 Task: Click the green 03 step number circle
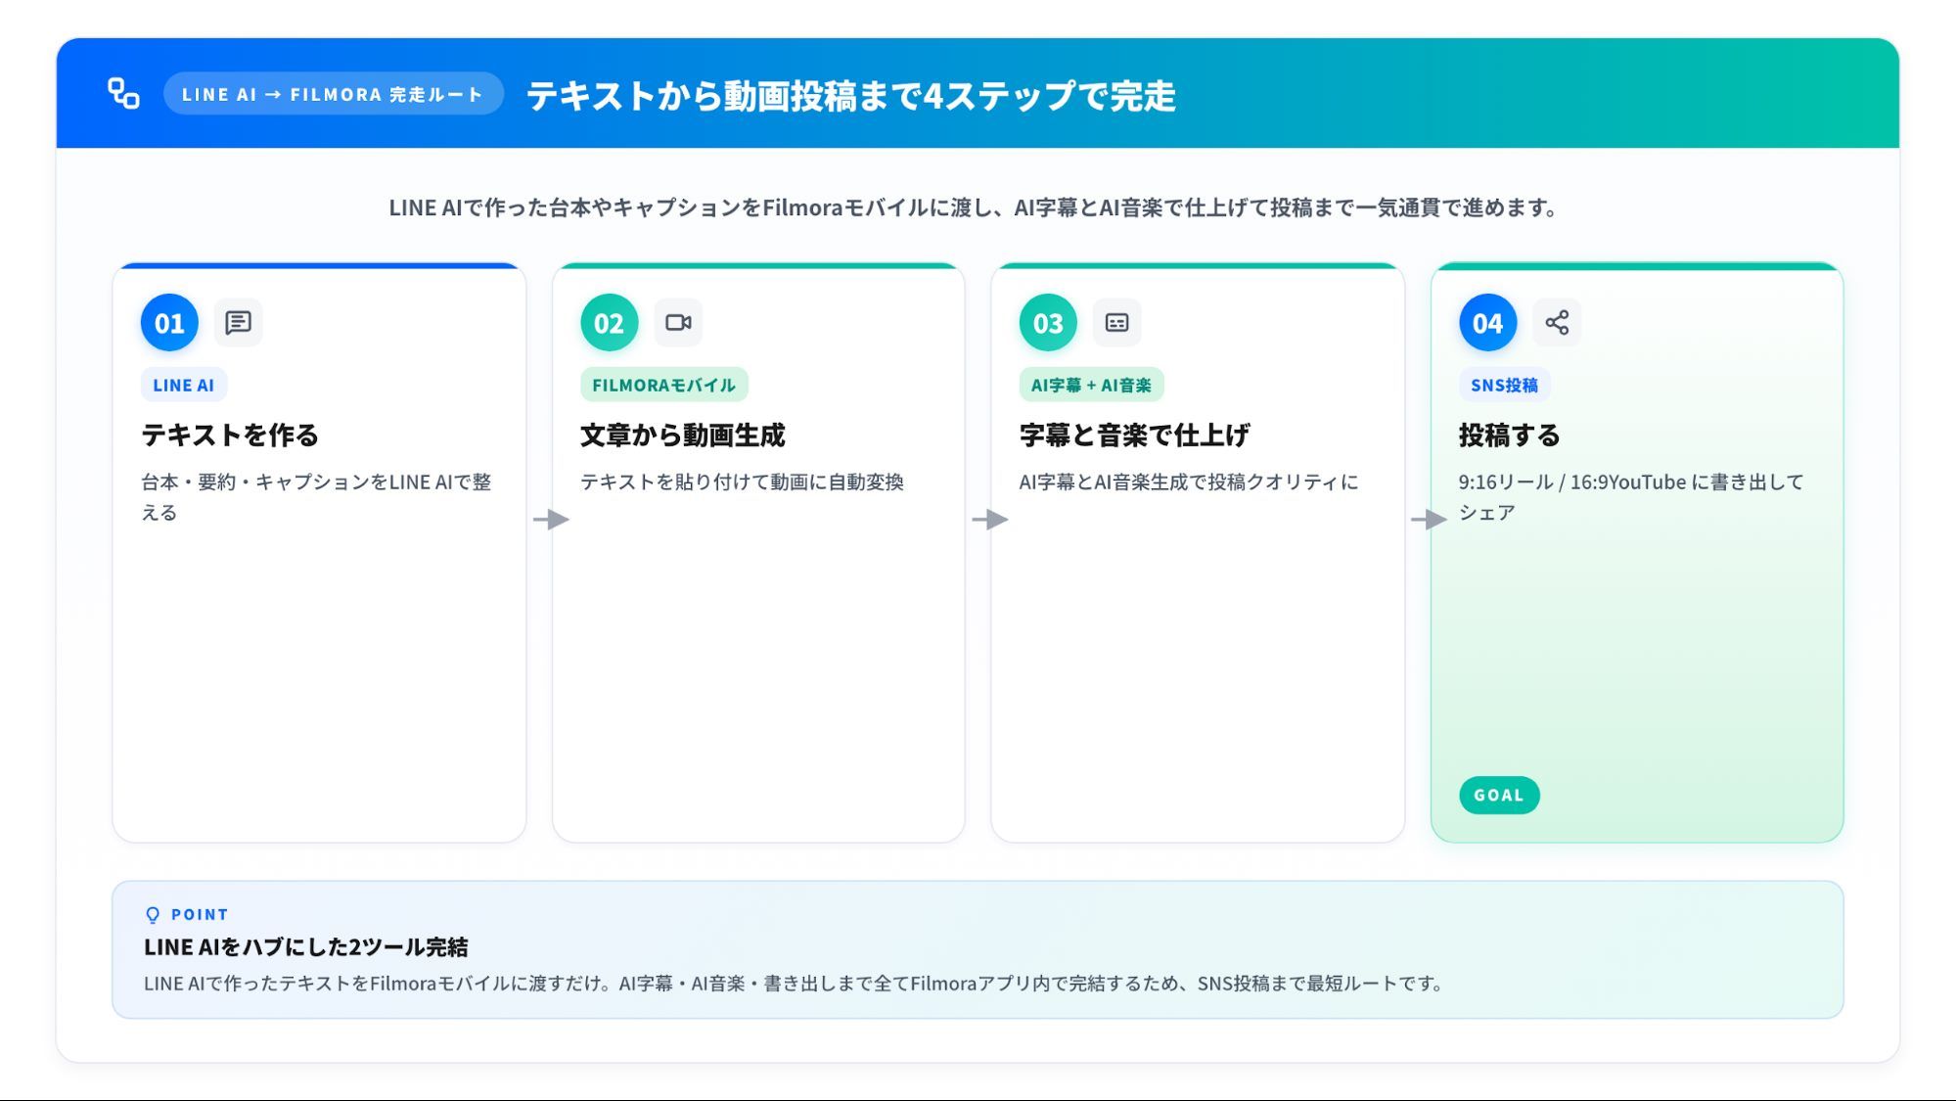(1048, 323)
